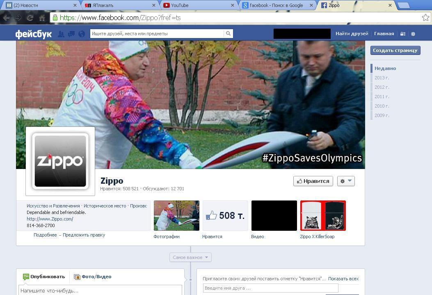Open Zippo profile picture
The width and height of the screenshot is (432, 295).
tap(60, 161)
